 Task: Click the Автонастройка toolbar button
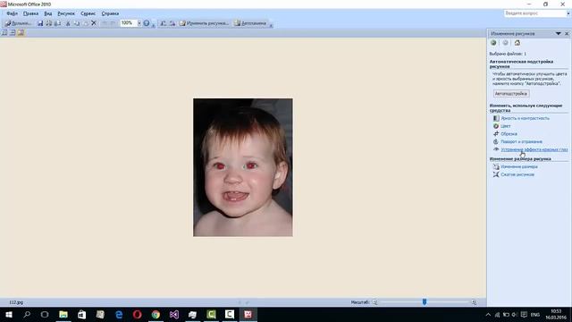click(x=250, y=23)
